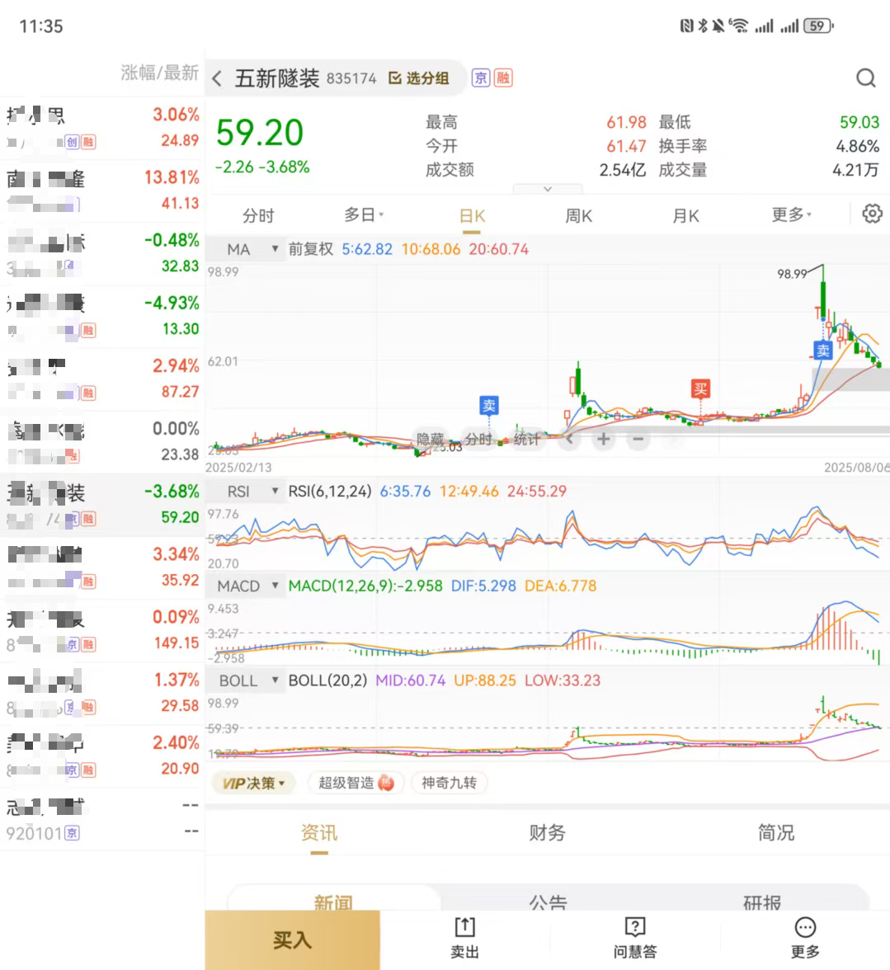This screenshot has width=890, height=970.
Task: Tap the 京 exchange badge beside 选分组
Action: coord(481,78)
